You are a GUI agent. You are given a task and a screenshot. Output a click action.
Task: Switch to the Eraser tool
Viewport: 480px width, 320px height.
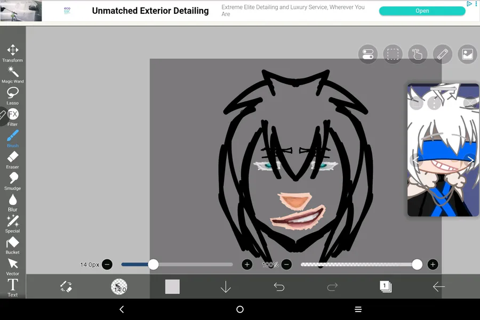(x=13, y=160)
